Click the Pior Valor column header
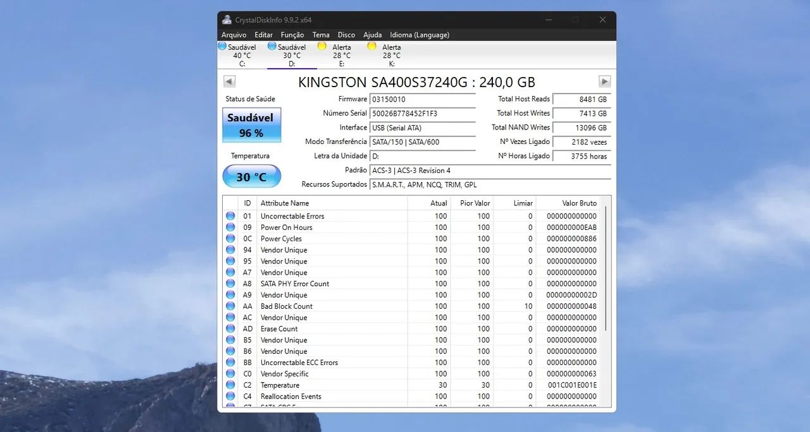The height and width of the screenshot is (432, 810). (471, 203)
